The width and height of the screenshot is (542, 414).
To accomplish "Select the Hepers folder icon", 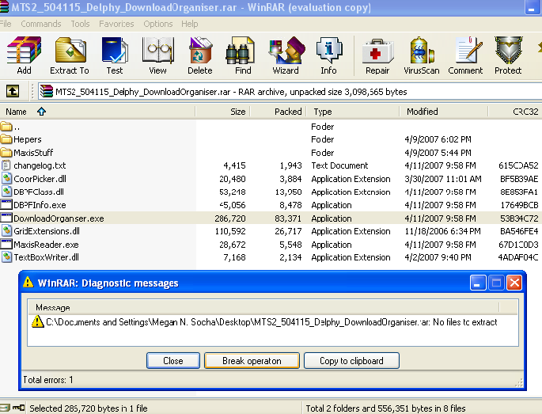I will tap(6, 139).
